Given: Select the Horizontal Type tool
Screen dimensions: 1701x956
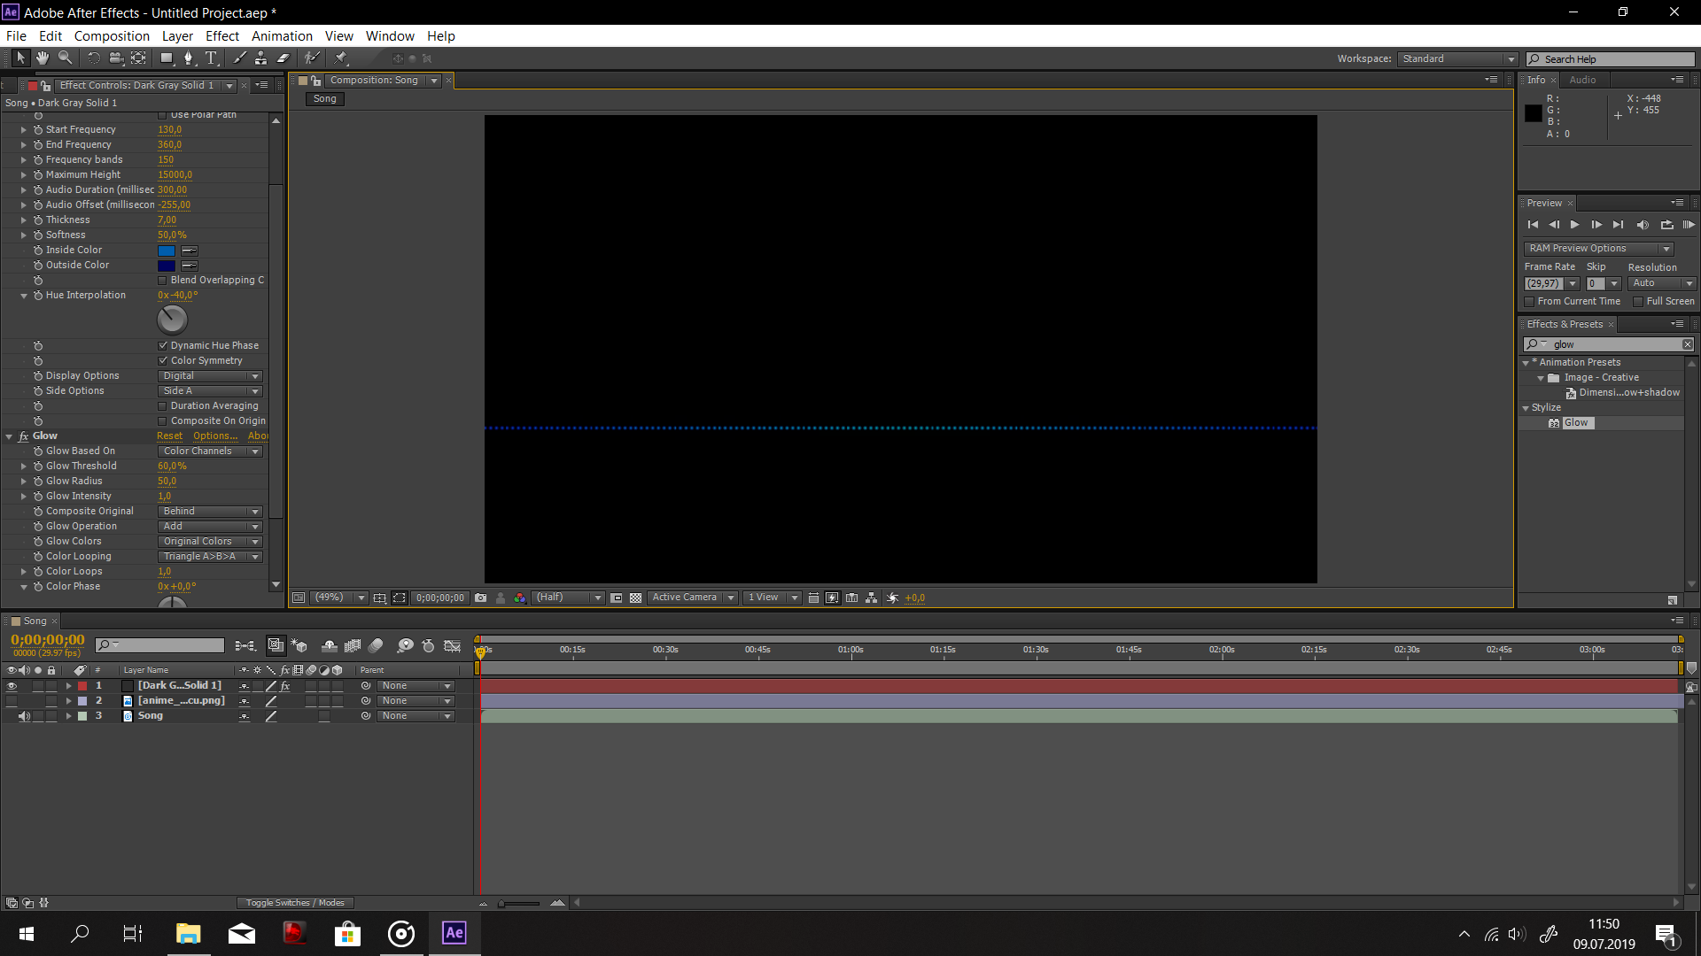Looking at the screenshot, I should [211, 58].
